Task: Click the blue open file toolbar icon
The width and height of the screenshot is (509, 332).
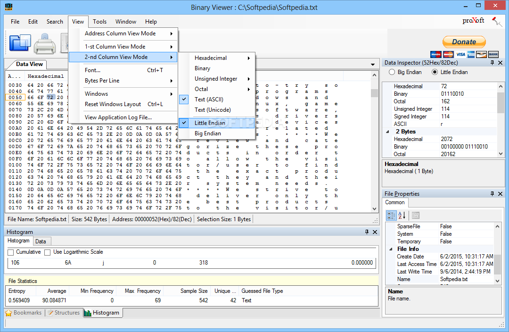Action: (20, 43)
